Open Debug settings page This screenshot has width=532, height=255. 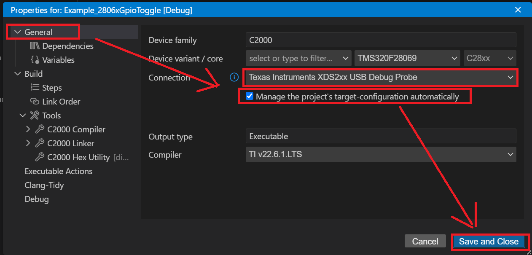[37, 199]
